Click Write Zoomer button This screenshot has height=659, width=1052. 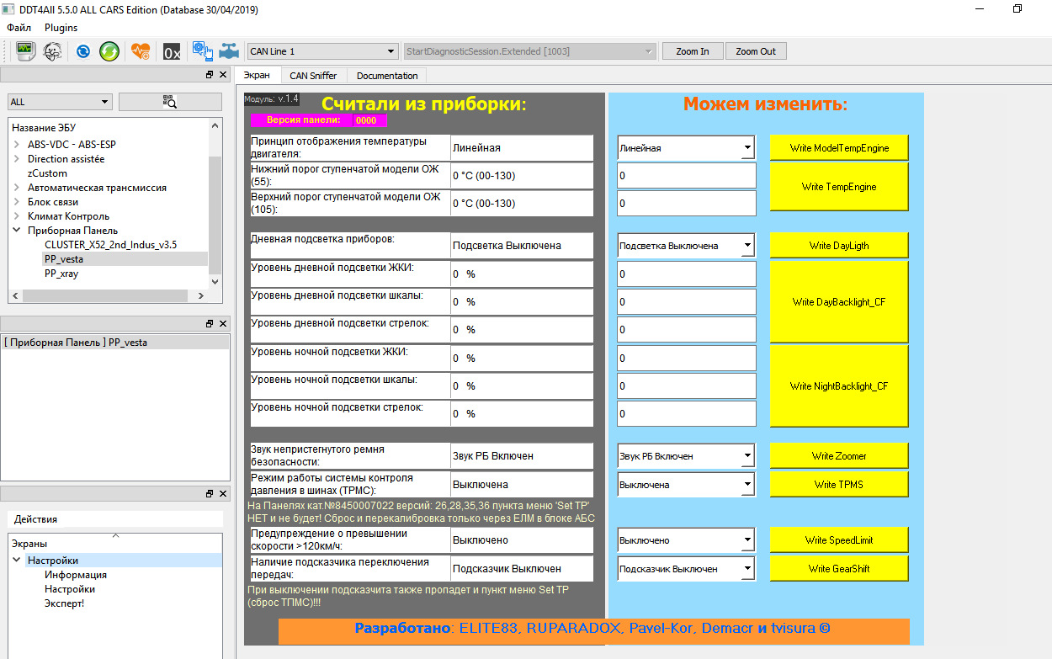coord(839,456)
